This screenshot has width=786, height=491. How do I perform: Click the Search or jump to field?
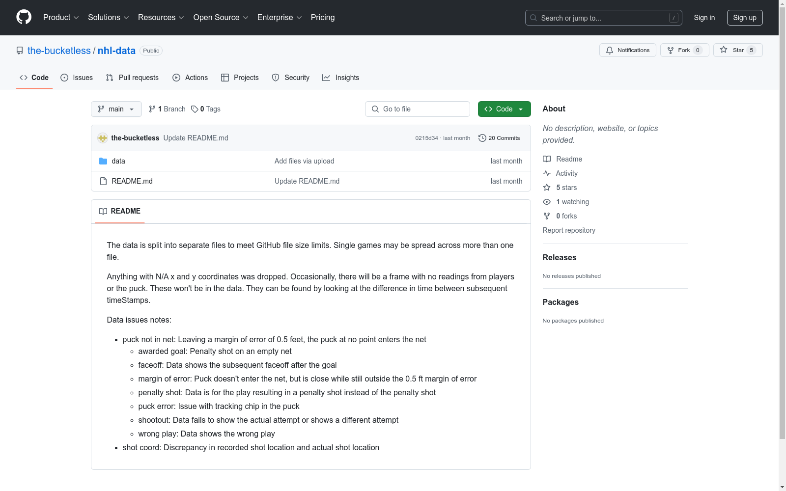pos(604,18)
